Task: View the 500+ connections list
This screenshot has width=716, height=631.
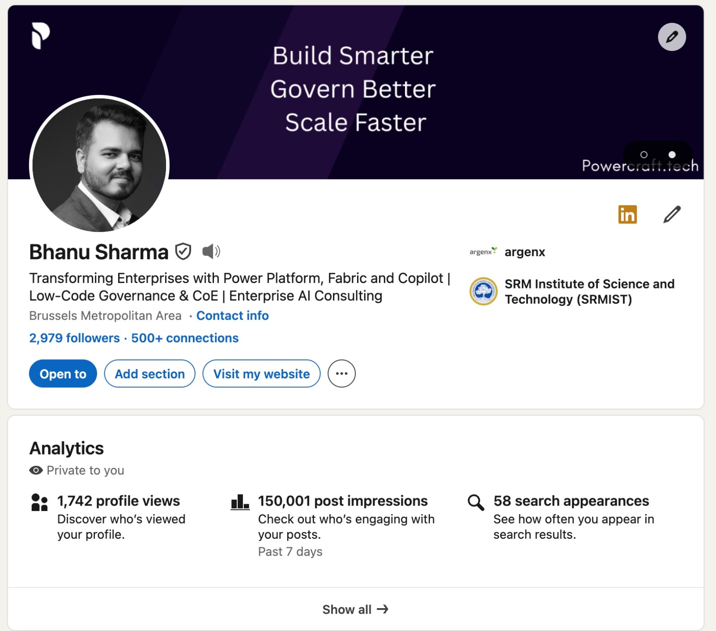Action: tap(185, 338)
